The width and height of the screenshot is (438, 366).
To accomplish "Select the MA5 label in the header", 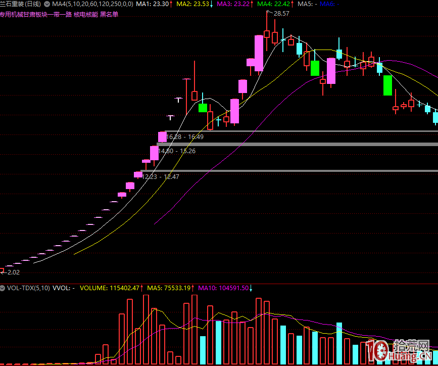I will (x=307, y=4).
